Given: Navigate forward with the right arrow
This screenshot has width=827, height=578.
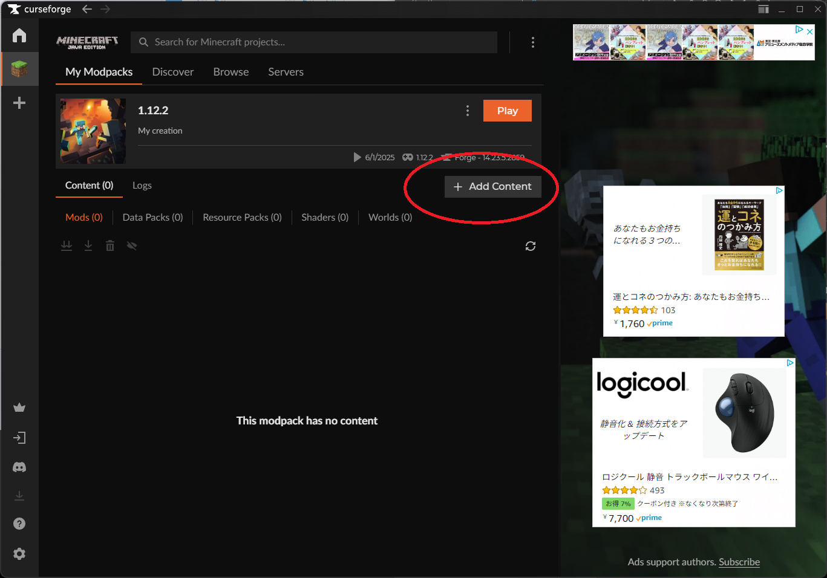Looking at the screenshot, I should (105, 9).
